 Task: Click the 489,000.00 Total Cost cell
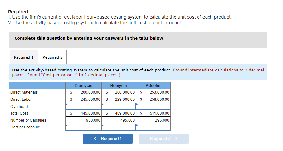point(119,113)
